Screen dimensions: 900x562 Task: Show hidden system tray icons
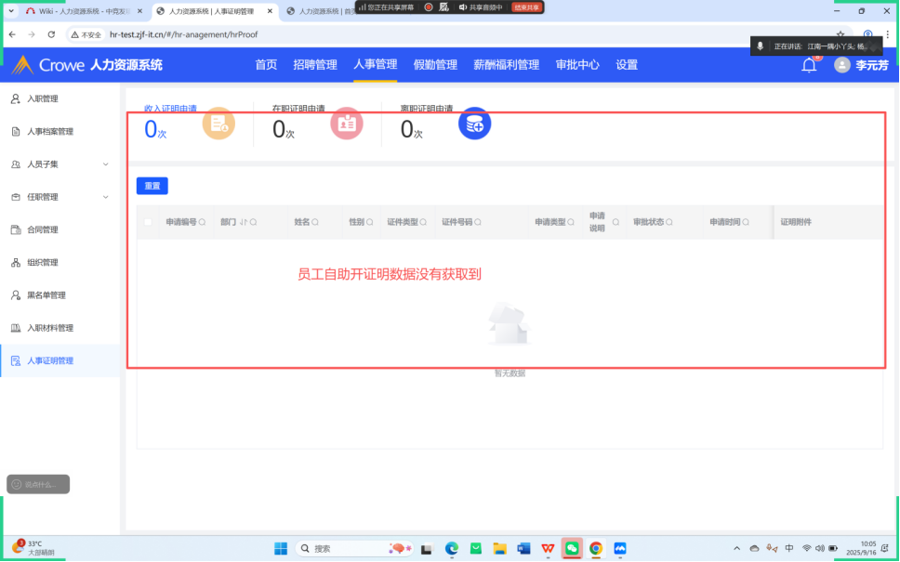[737, 548]
